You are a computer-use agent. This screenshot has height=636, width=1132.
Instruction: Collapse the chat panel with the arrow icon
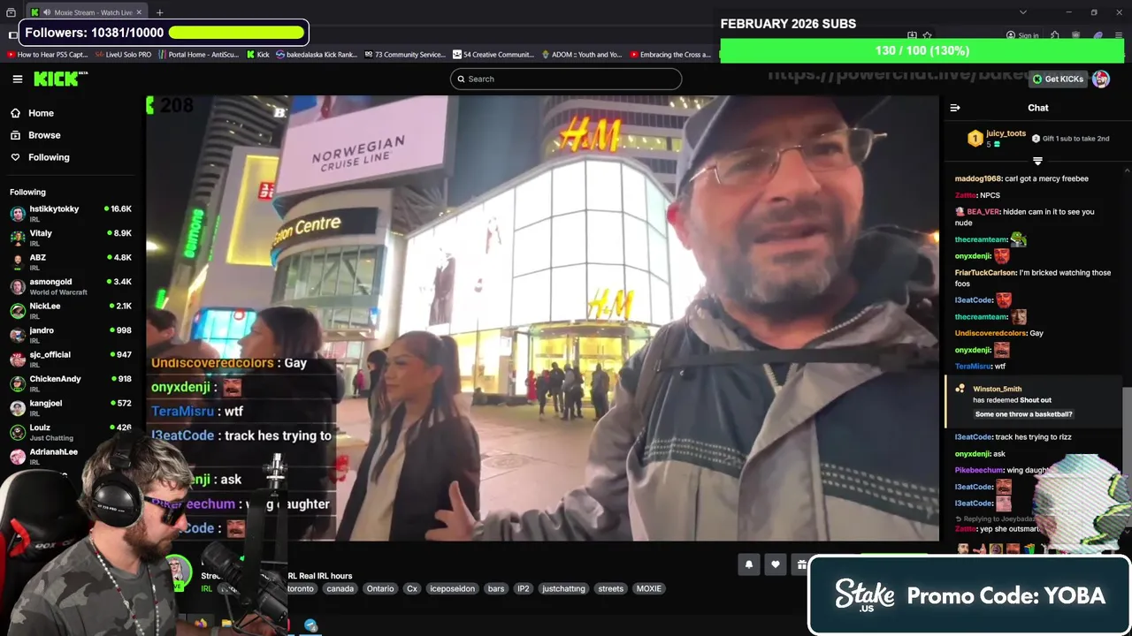pyautogui.click(x=955, y=108)
